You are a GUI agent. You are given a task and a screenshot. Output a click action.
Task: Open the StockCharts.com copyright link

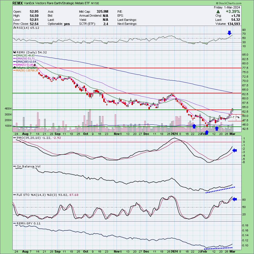[229, 3]
